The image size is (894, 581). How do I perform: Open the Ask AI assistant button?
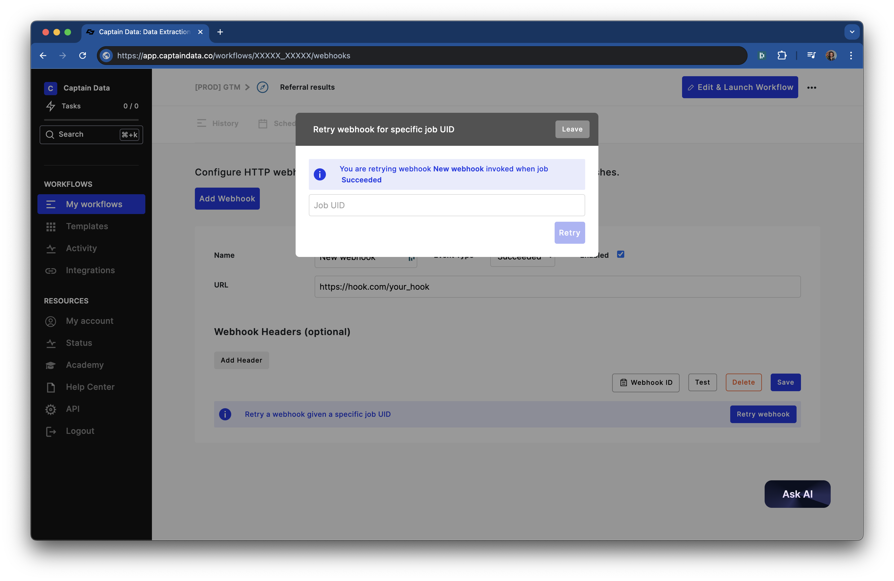point(797,494)
